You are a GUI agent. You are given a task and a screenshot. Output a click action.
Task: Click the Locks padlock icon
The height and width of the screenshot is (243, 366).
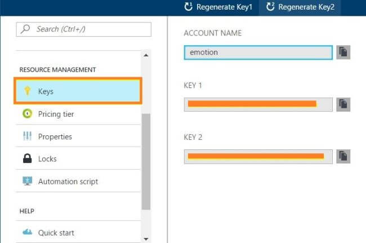coord(27,159)
